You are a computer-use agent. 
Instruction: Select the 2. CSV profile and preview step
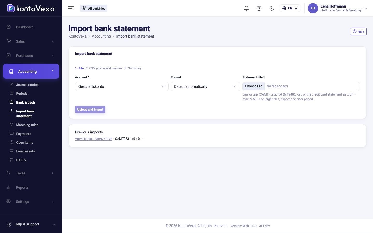pos(104,68)
